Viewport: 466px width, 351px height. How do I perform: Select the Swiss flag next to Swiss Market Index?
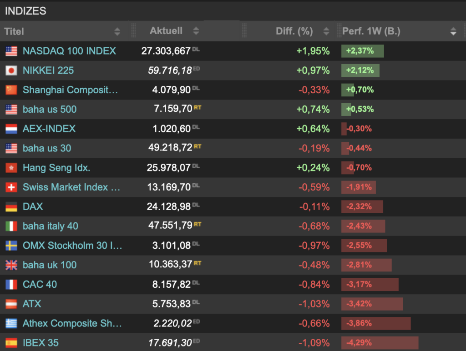pos(12,187)
